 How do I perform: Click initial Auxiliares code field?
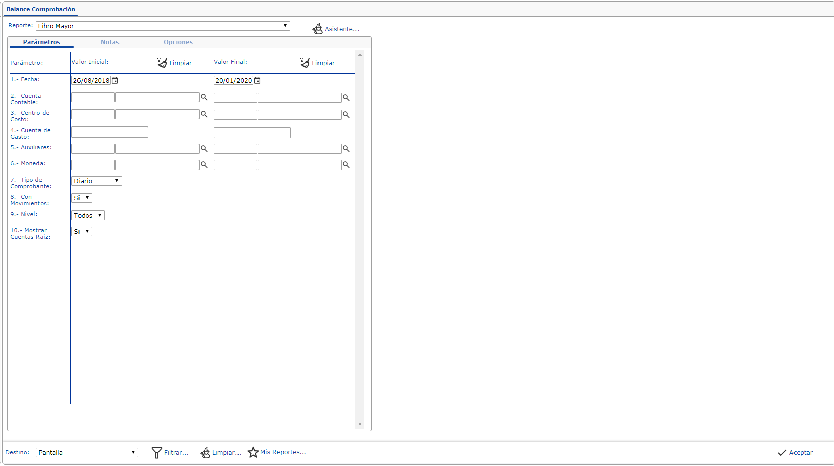click(93, 149)
